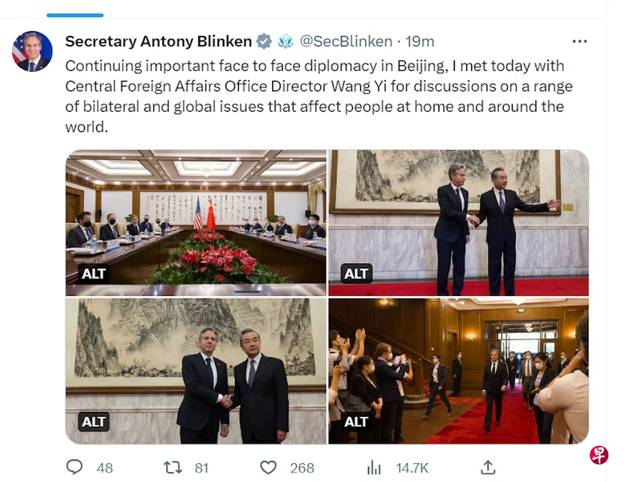Open the three-dot more options menu
626x482 pixels.
(579, 42)
